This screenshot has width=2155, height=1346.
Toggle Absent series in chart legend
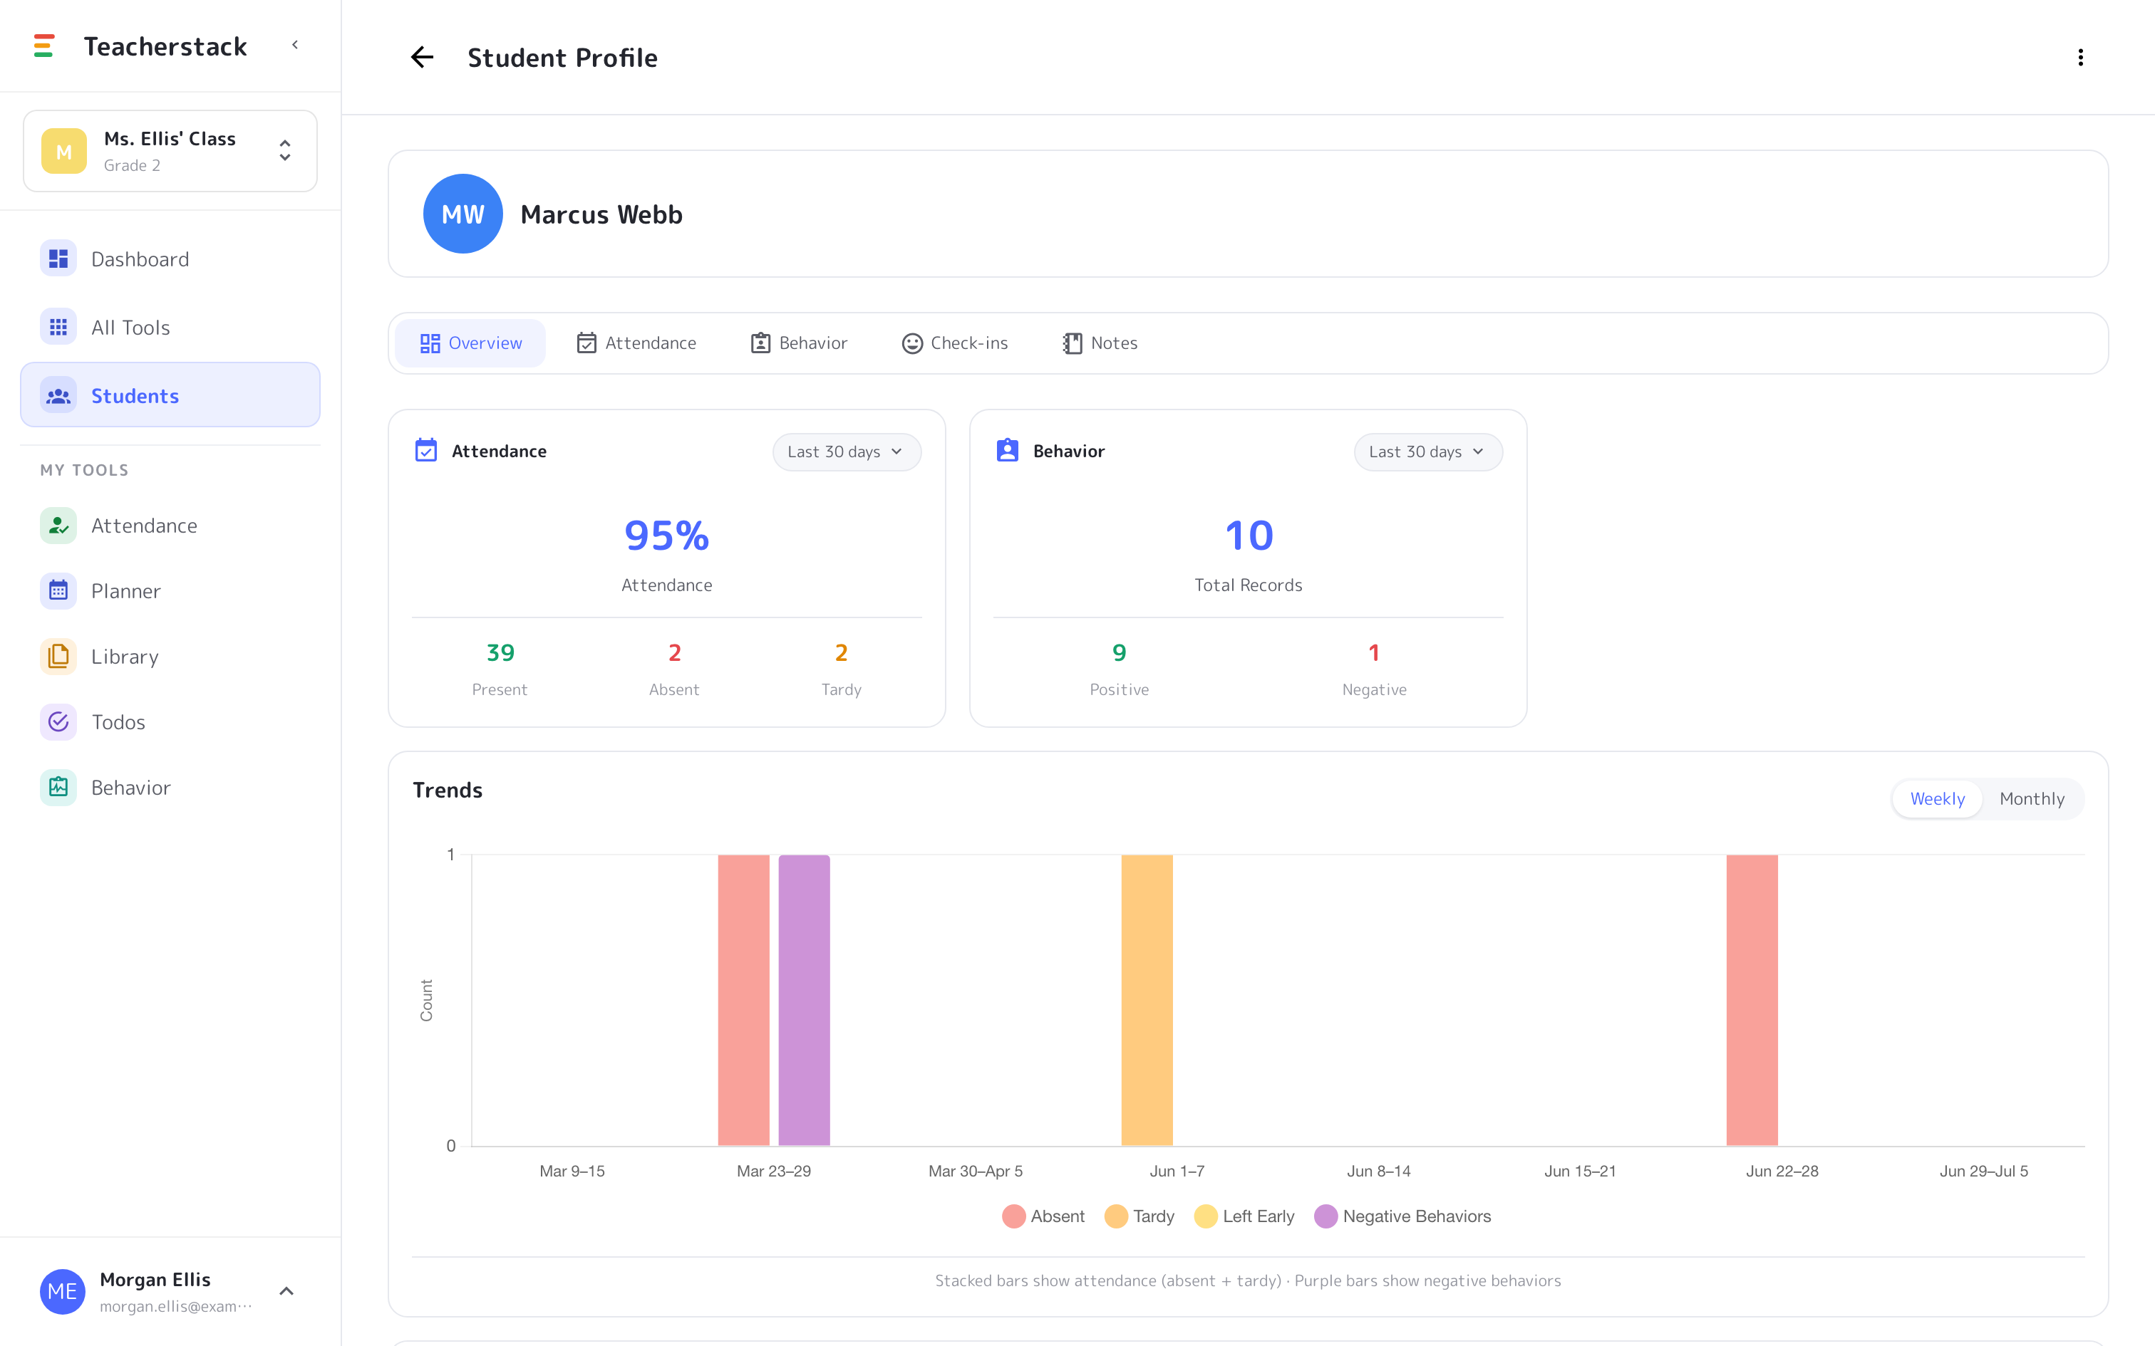[1043, 1216]
